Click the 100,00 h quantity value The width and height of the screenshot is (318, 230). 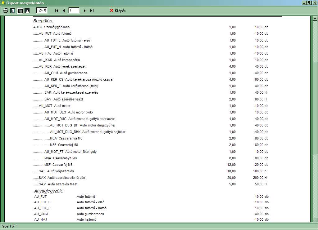(x=260, y=171)
